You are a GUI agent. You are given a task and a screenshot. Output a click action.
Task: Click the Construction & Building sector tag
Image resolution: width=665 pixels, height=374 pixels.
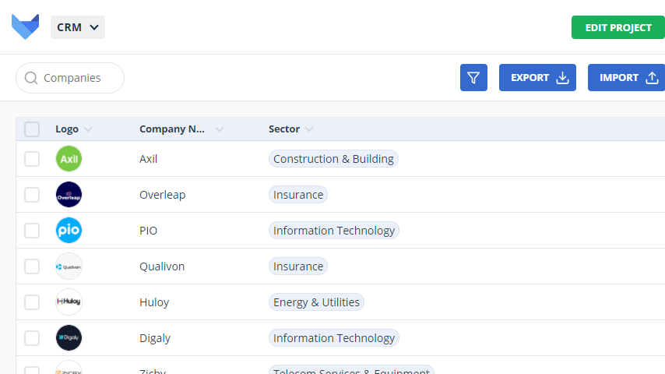[x=333, y=159]
